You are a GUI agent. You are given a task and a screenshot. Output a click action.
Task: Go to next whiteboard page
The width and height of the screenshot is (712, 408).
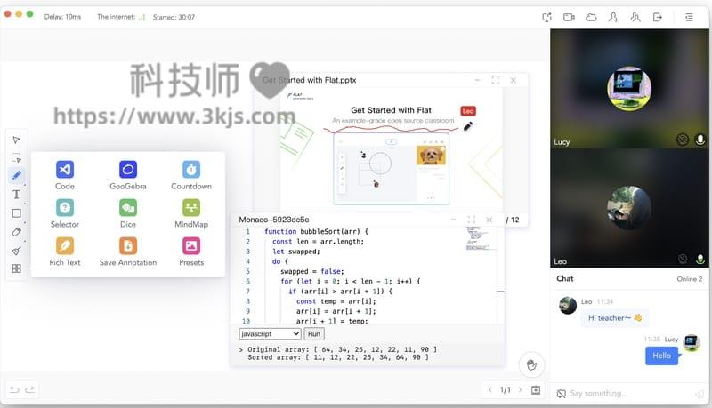click(x=520, y=389)
